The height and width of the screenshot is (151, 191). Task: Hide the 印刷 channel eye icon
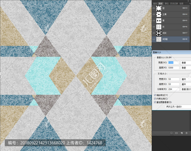[154, 39]
